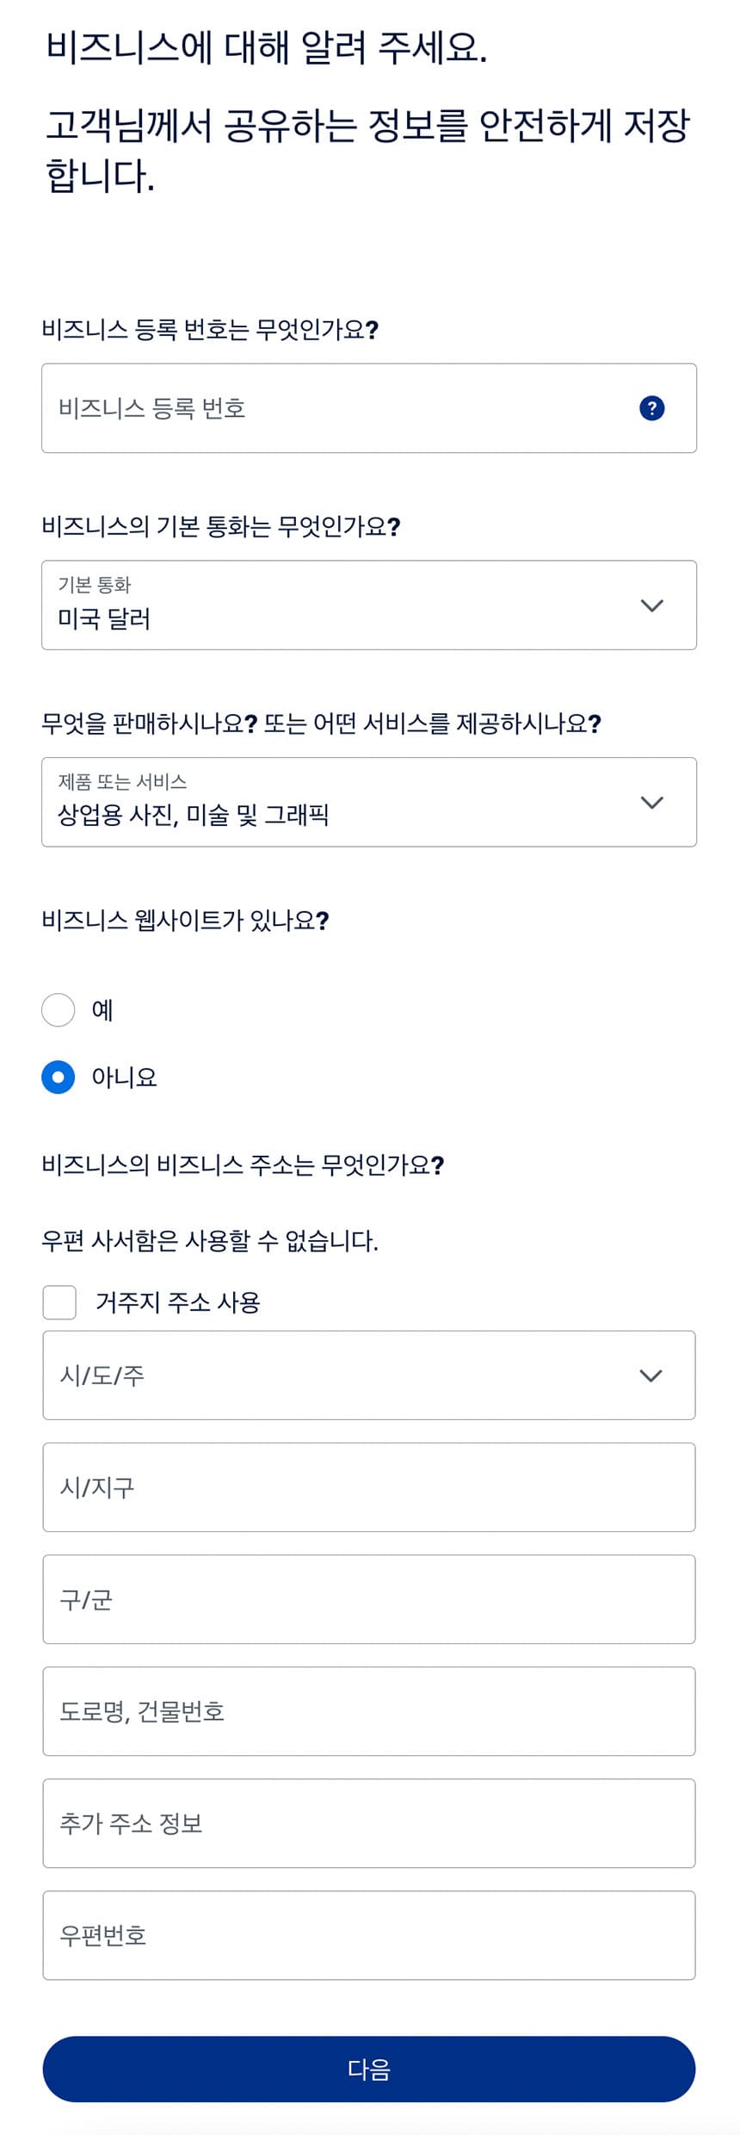Expand the 시/도/주 selection box
740x2135 pixels.
[369, 1375]
